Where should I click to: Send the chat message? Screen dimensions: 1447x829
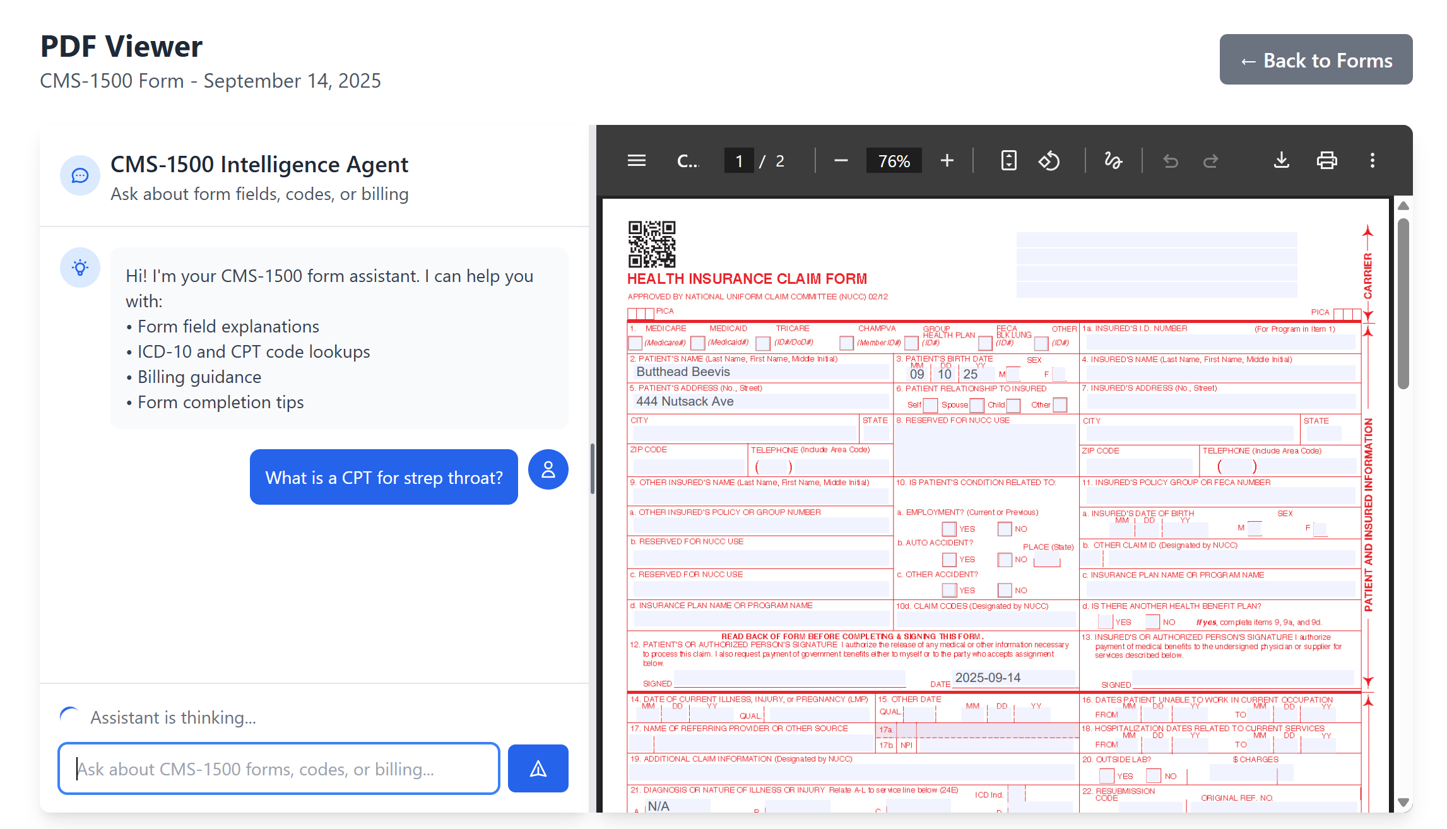pos(538,768)
